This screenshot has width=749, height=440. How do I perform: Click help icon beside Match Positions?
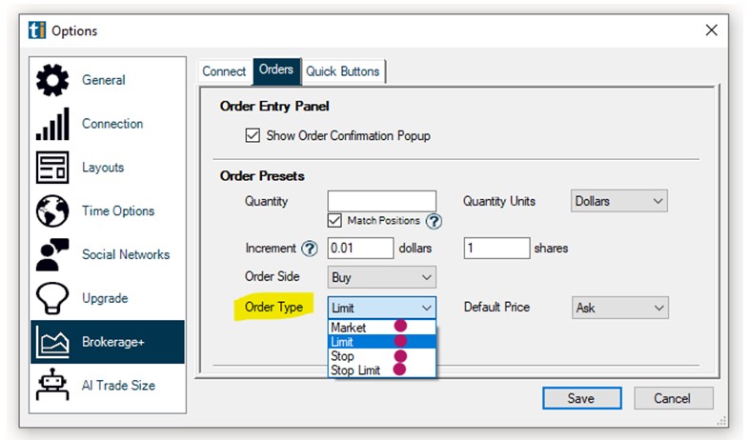pos(434,221)
